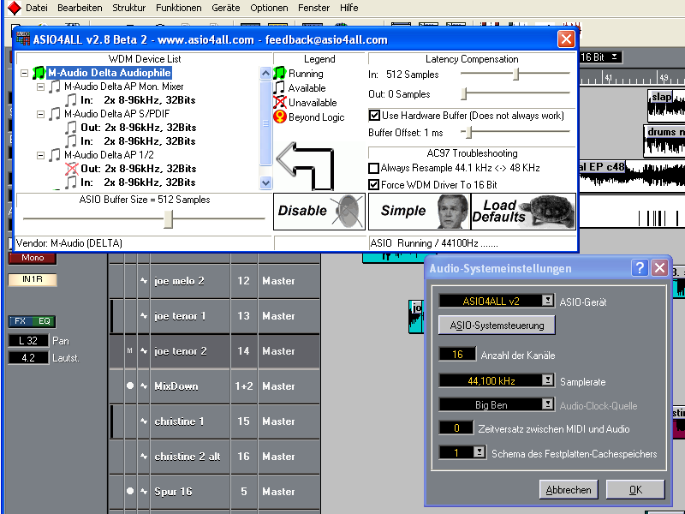This screenshot has width=685, height=514.
Task: Click the track icon on MixDown row
Action: [x=144, y=386]
